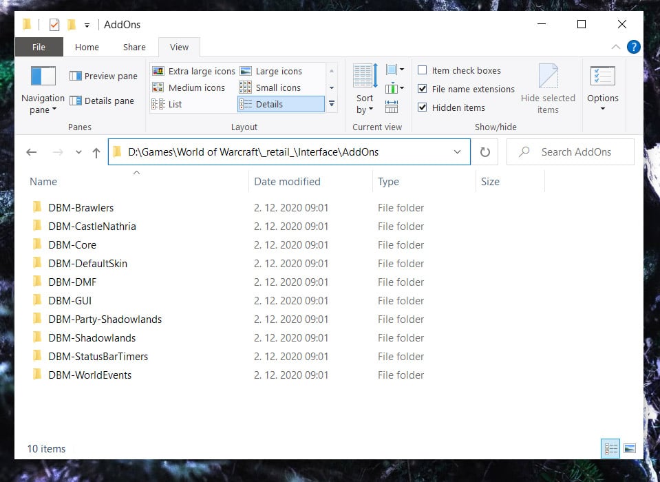Open Recent locations dropdown
The height and width of the screenshot is (482, 660).
click(78, 152)
